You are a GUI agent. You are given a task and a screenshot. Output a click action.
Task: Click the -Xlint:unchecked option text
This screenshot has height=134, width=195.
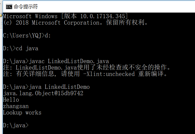click(x=109, y=74)
